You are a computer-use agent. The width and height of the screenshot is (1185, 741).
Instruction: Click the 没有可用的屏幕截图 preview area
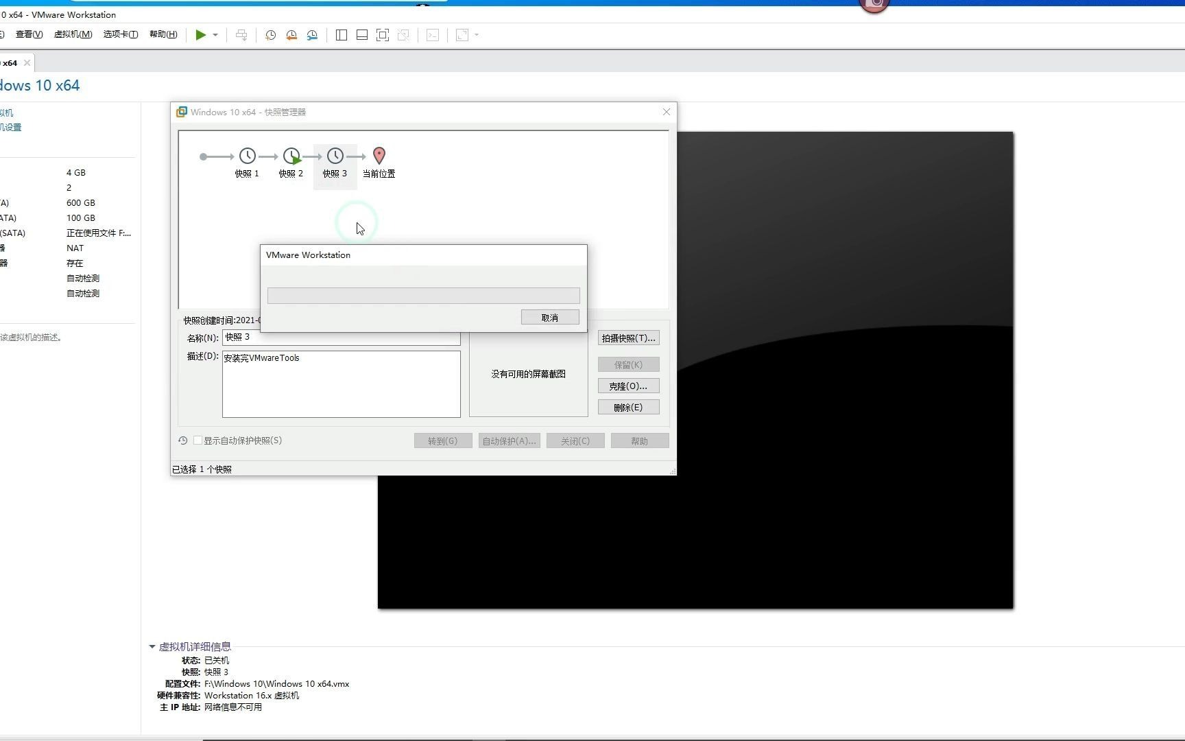(528, 374)
